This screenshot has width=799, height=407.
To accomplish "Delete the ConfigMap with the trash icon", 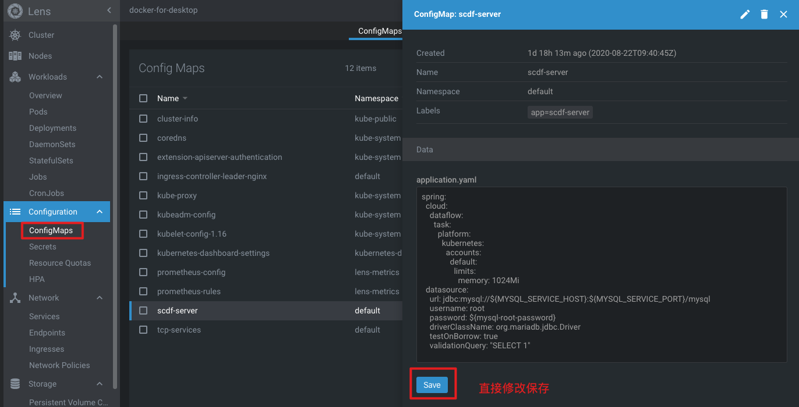I will click(764, 15).
